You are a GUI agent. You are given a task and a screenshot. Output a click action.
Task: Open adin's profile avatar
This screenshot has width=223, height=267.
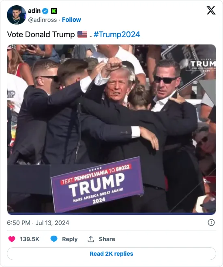click(x=17, y=15)
